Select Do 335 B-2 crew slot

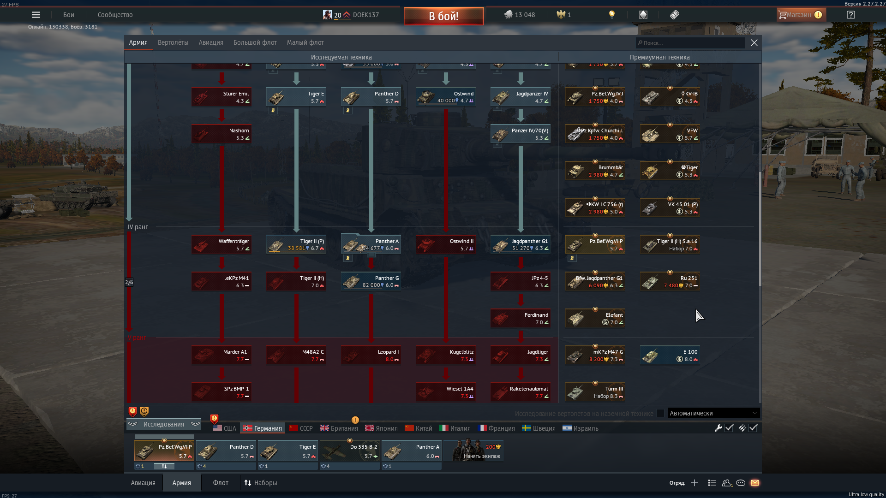point(349,451)
